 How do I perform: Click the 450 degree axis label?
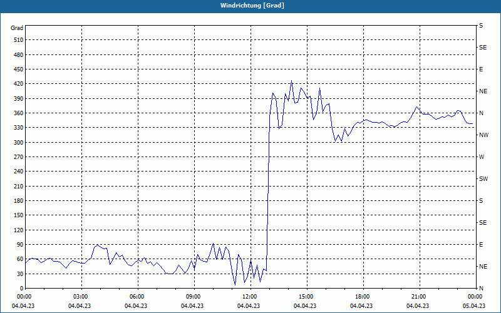click(19, 69)
